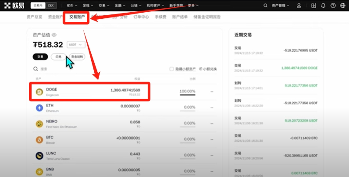Open the more-actions dots for BTC row
This screenshot has width=349, height=177.
pyautogui.click(x=212, y=139)
